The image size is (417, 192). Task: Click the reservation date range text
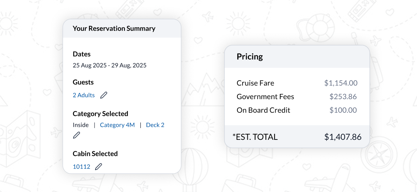click(109, 65)
